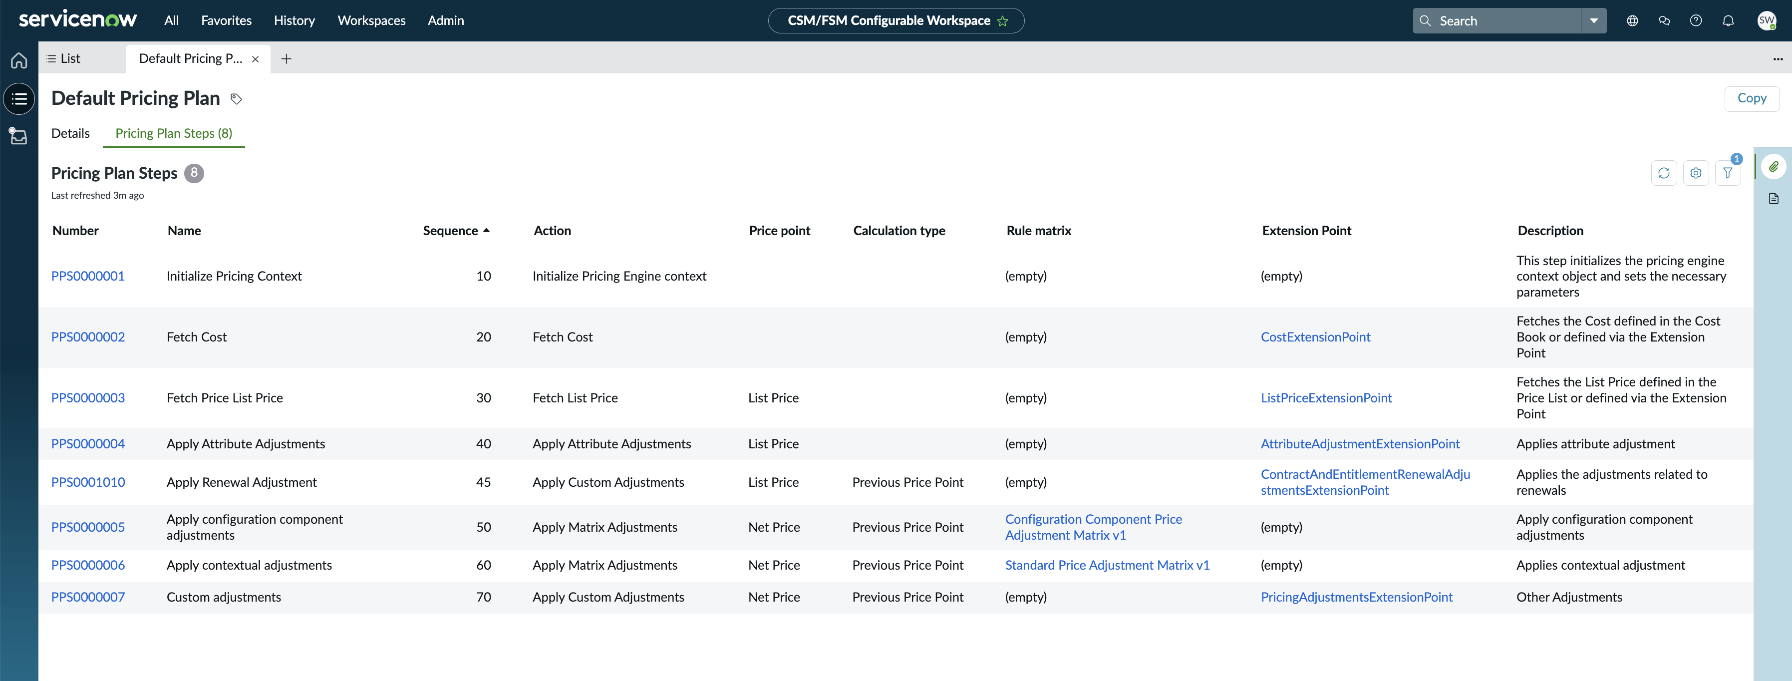Screen dimensions: 1792x681
Task: Open the CostExtensionPoint link
Action: (x=1315, y=338)
